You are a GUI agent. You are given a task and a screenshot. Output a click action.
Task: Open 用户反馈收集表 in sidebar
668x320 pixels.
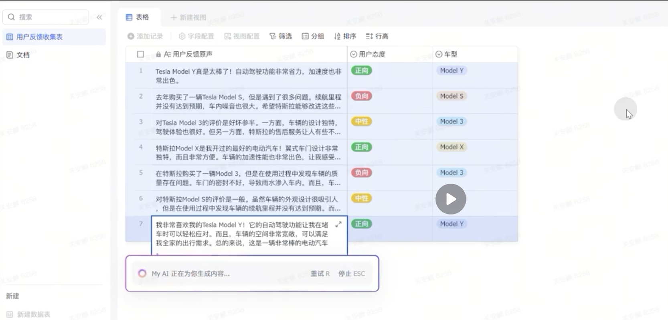point(54,37)
